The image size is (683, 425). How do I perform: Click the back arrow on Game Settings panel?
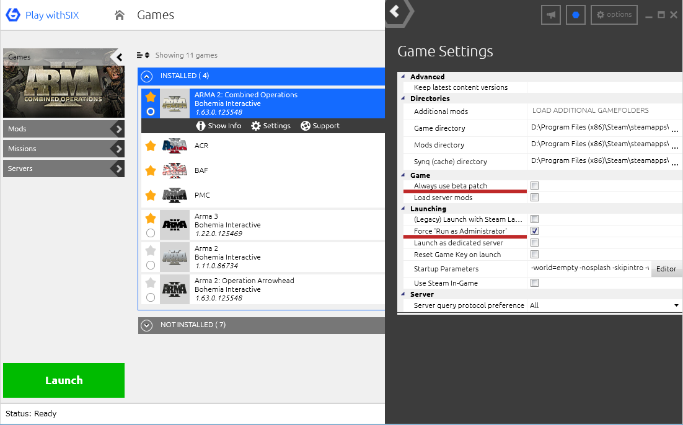(395, 11)
